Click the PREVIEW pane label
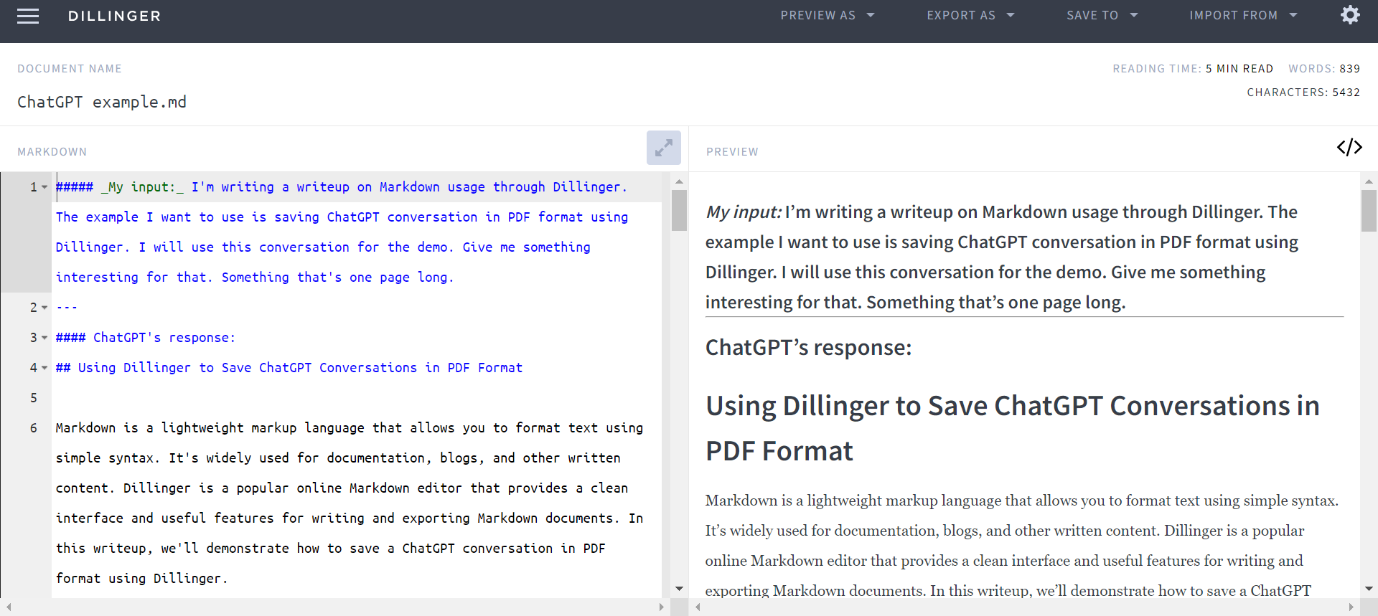 pos(732,152)
